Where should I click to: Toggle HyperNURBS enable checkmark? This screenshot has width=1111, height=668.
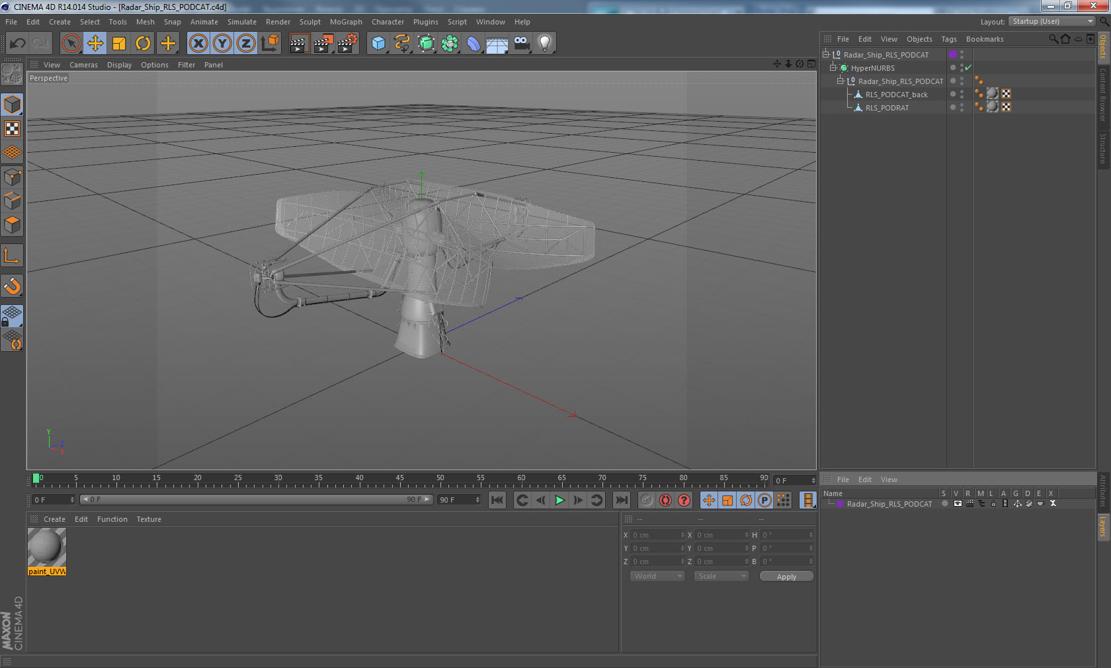(968, 67)
